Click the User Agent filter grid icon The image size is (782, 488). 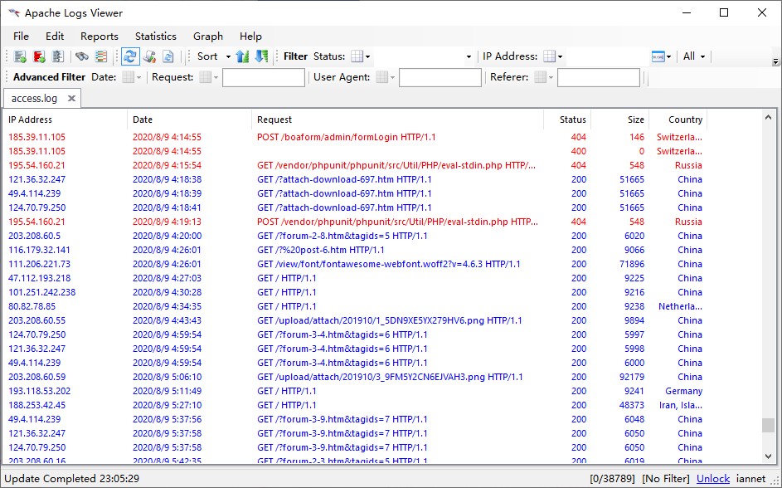coord(381,77)
